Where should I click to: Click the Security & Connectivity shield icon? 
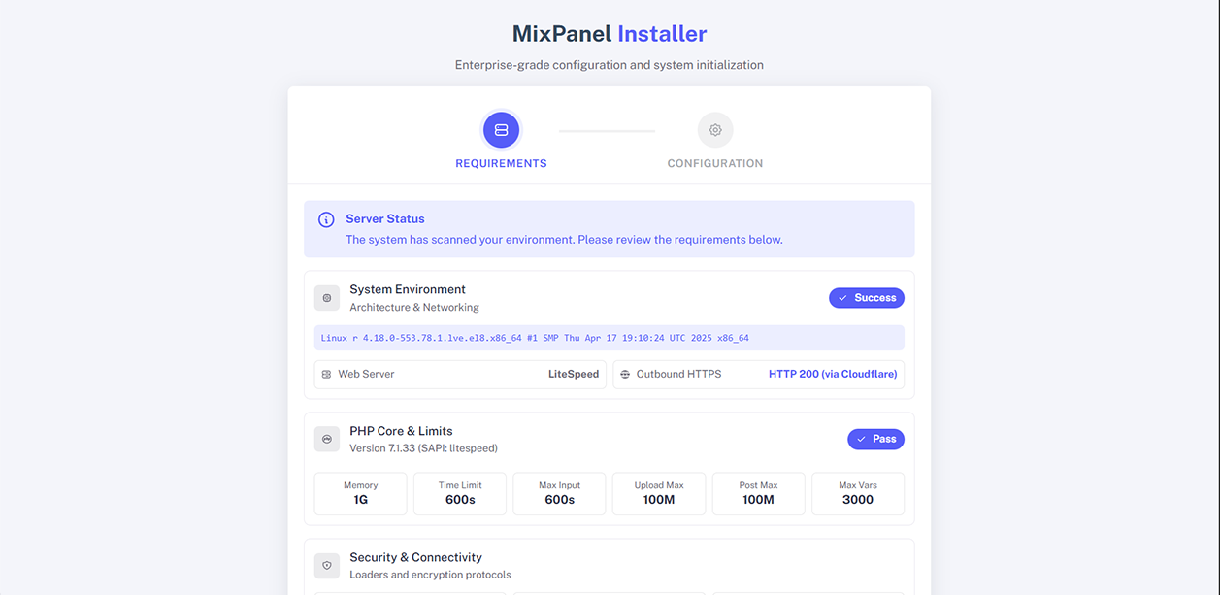click(x=327, y=566)
